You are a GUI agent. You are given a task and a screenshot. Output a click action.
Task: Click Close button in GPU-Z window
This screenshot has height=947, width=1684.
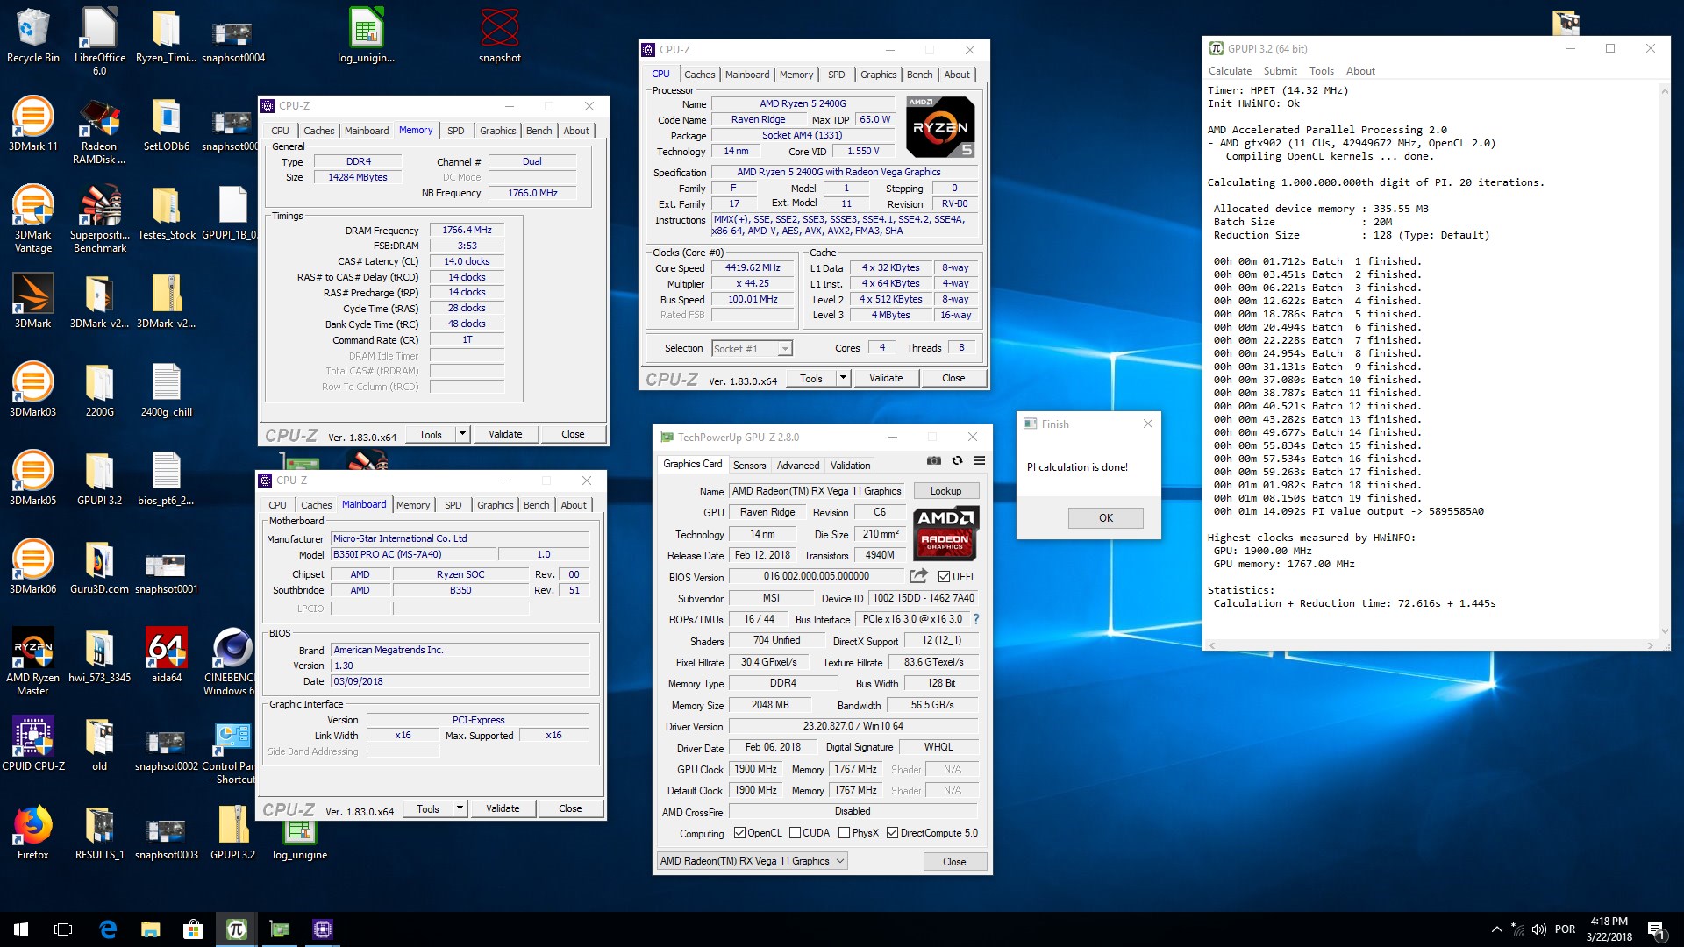click(954, 862)
